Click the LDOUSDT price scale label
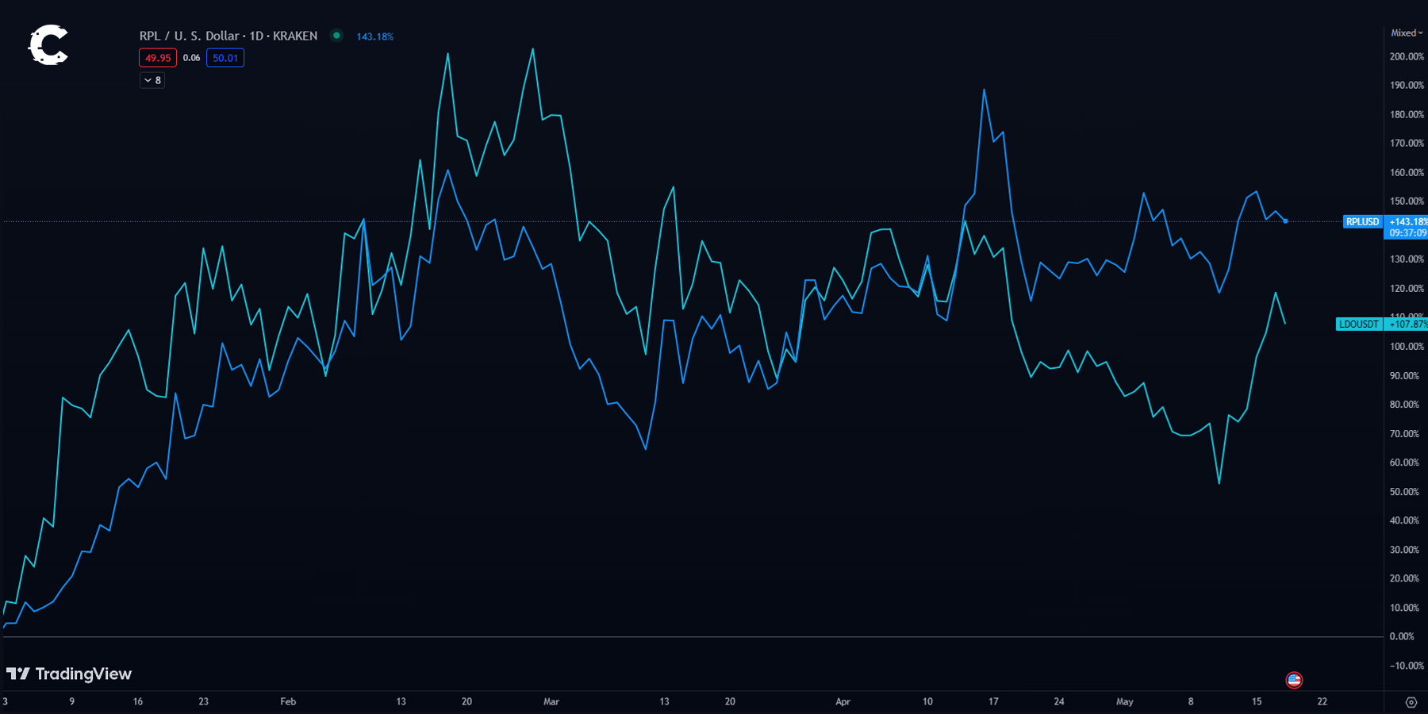Viewport: 1428px width, 714px height. [1359, 324]
